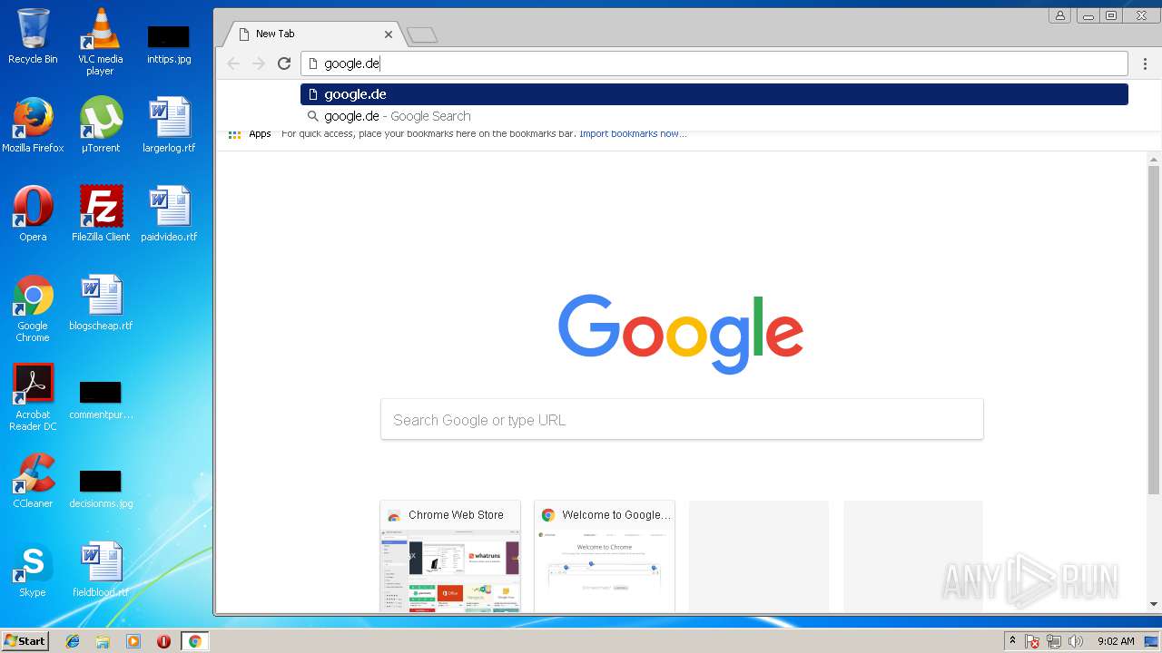The image size is (1162, 653).
Task: Open paidvideo.rtf desktop file
Action: click(x=169, y=214)
